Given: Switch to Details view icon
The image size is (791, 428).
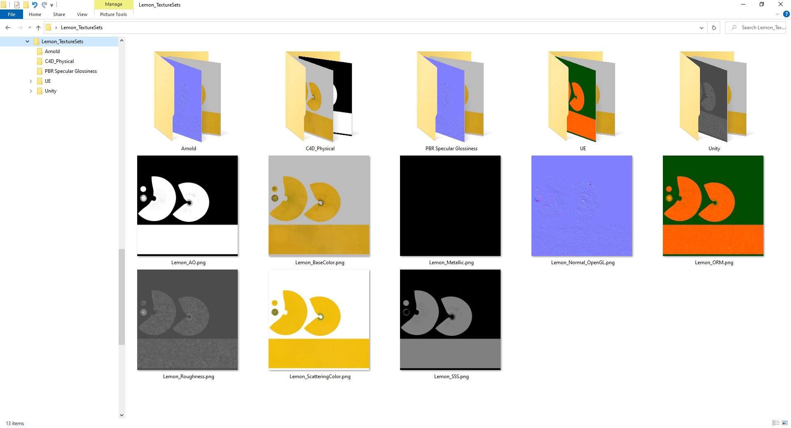Looking at the screenshot, I should tap(776, 423).
